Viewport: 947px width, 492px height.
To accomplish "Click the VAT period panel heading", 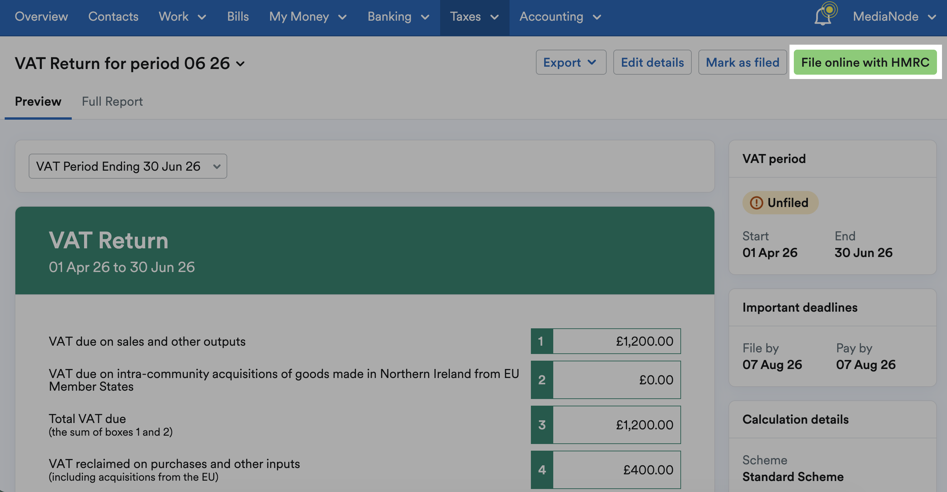I will [774, 159].
